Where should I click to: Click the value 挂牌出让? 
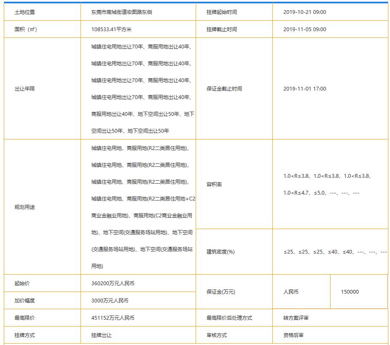click(101, 335)
